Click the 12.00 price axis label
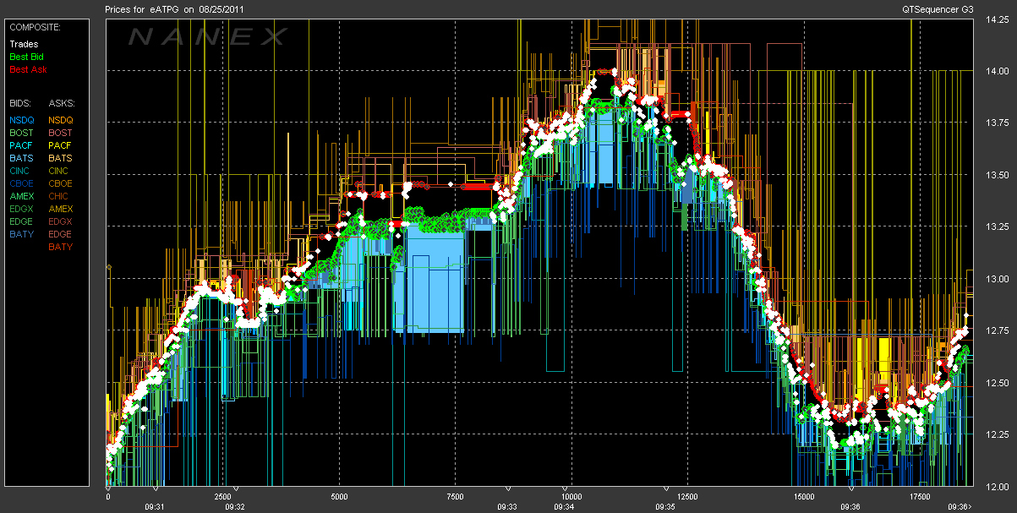The width and height of the screenshot is (1017, 513). coord(997,487)
